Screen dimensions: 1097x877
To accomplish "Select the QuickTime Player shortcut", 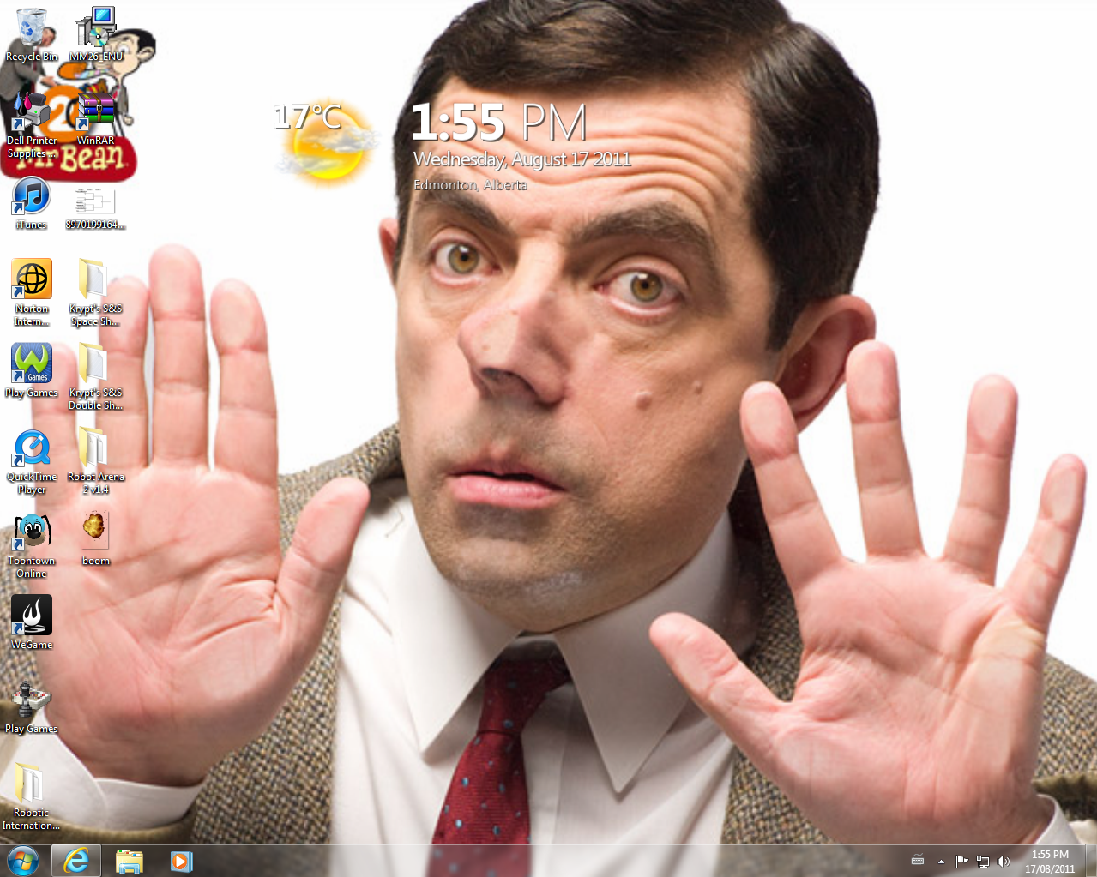I will [x=32, y=460].
